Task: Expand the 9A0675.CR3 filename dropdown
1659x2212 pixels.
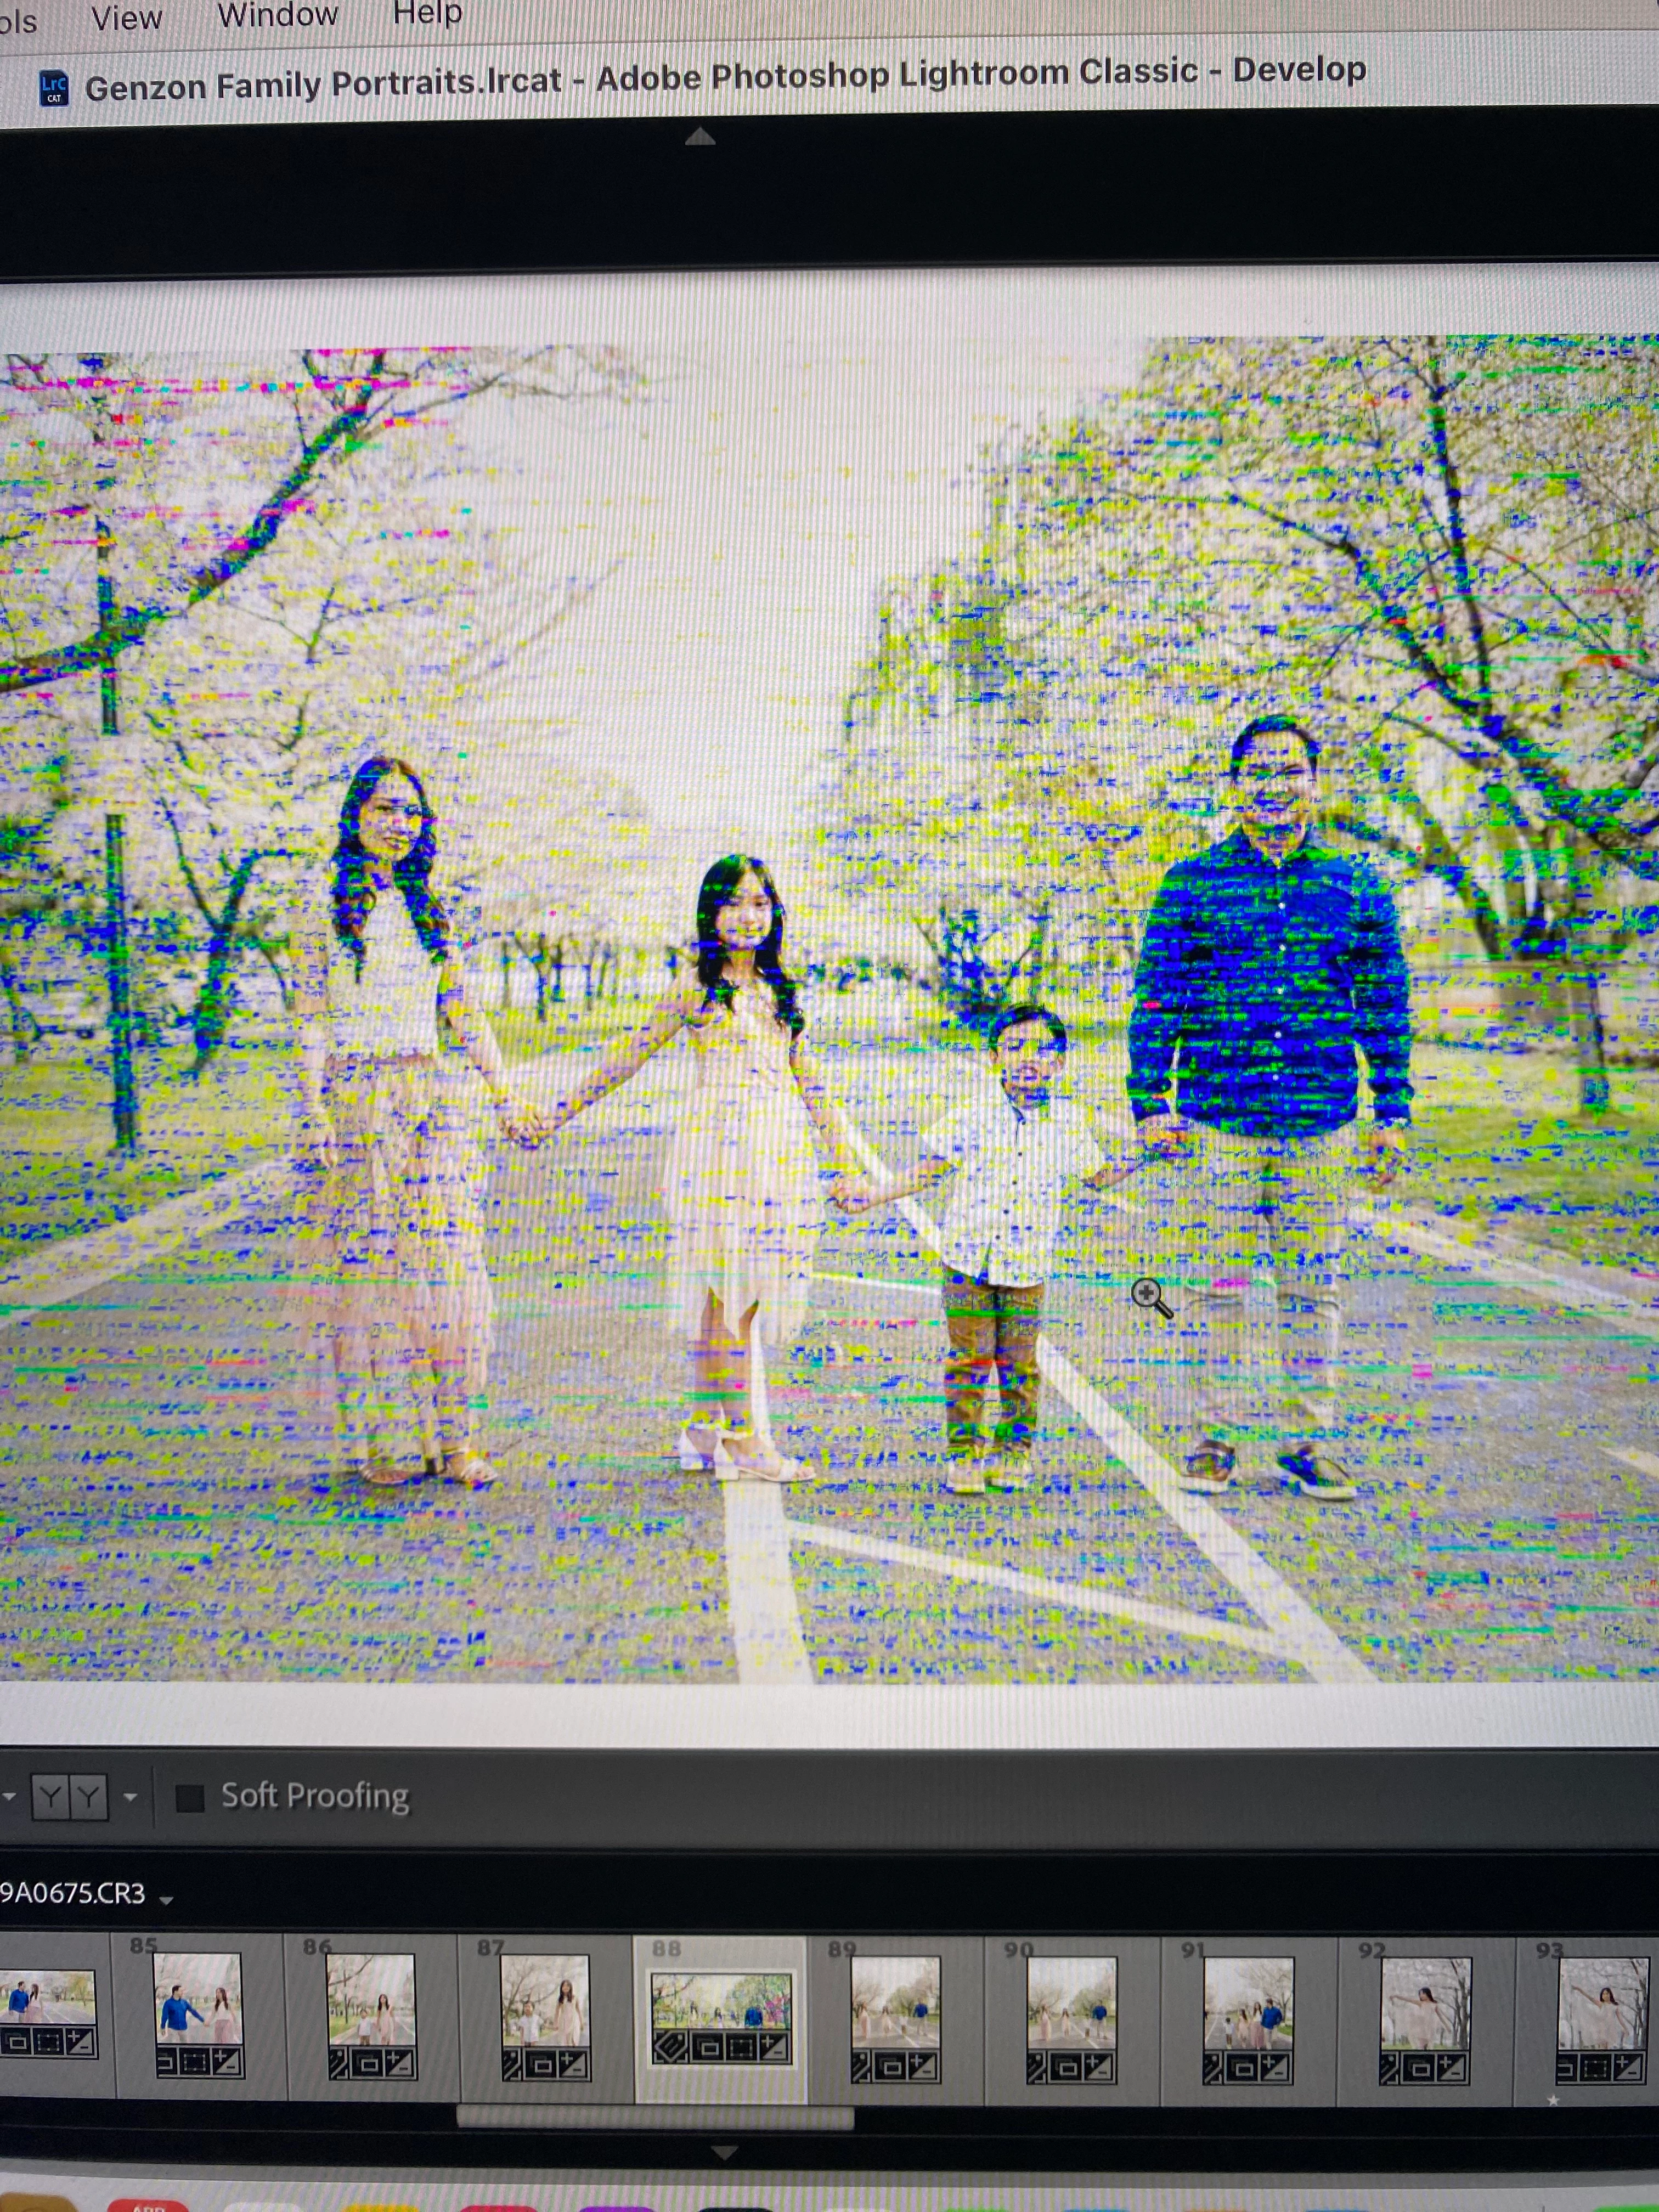Action: click(x=167, y=1899)
